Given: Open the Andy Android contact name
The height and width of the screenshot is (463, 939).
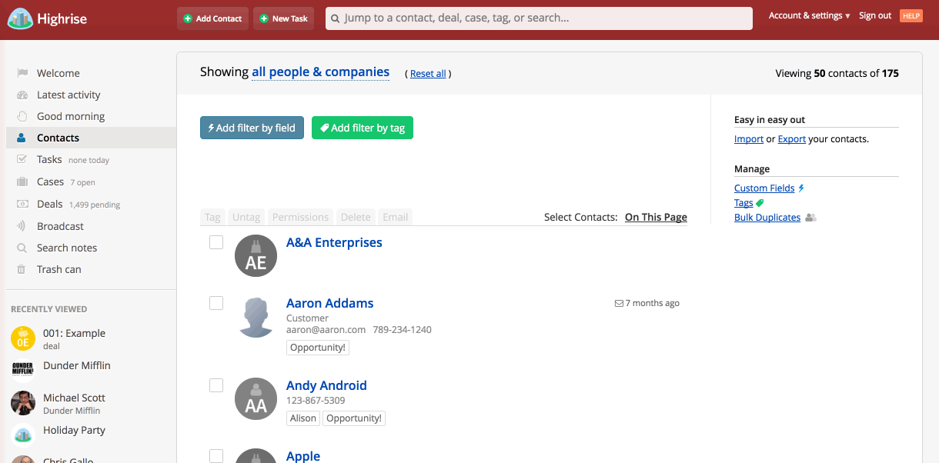Looking at the screenshot, I should pyautogui.click(x=326, y=385).
